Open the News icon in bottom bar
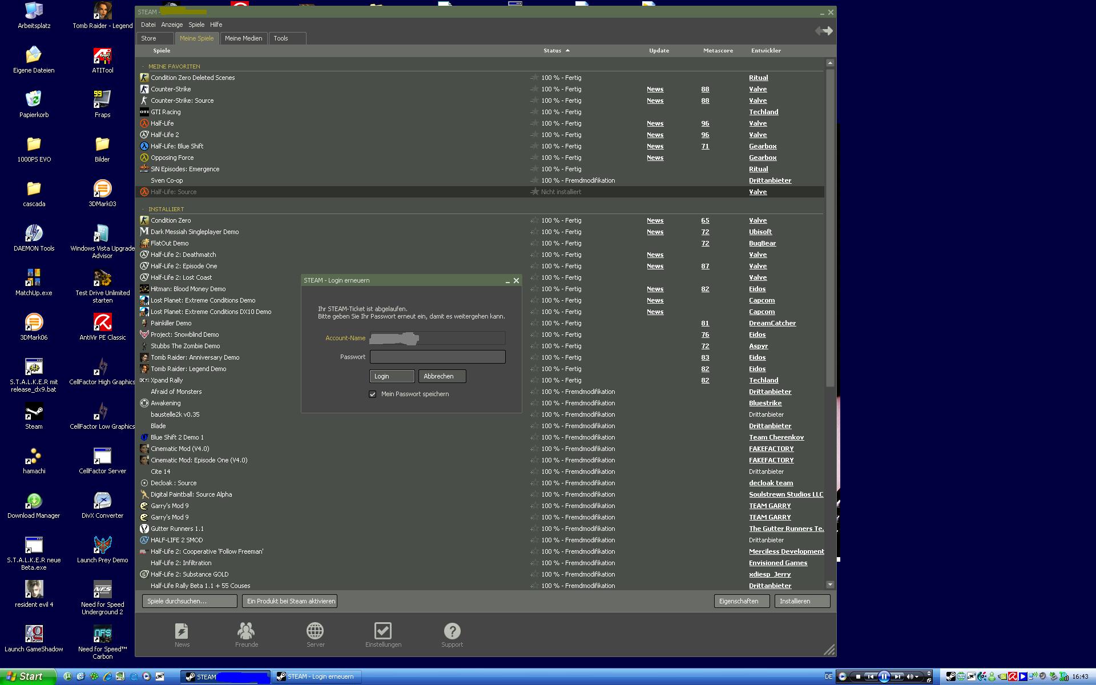1096x685 pixels. tap(182, 631)
